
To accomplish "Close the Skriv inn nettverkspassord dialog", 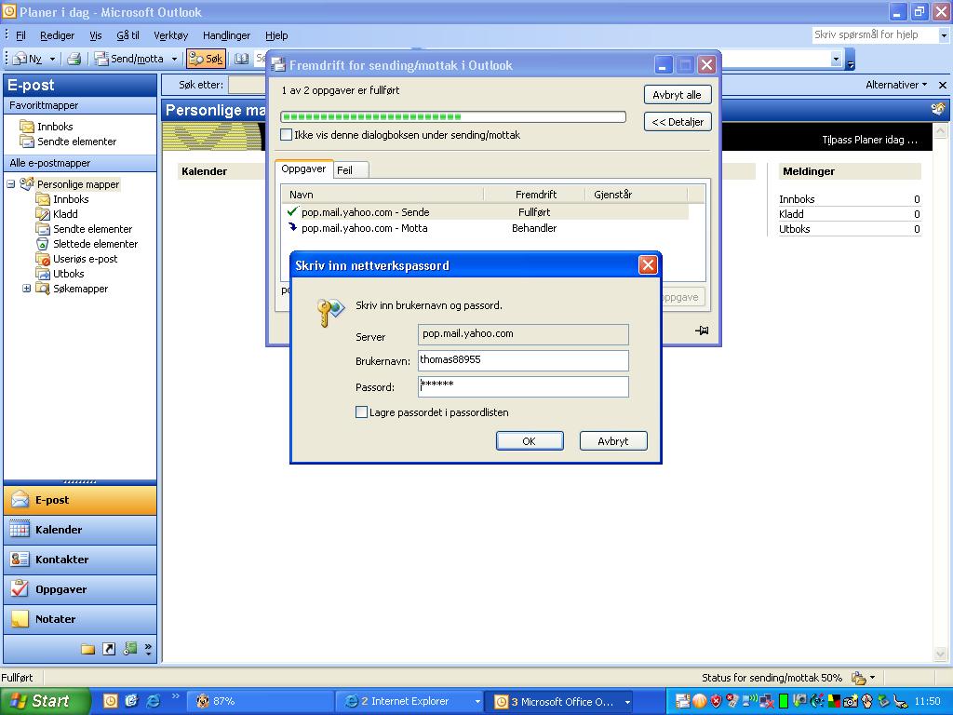I will 648,265.
